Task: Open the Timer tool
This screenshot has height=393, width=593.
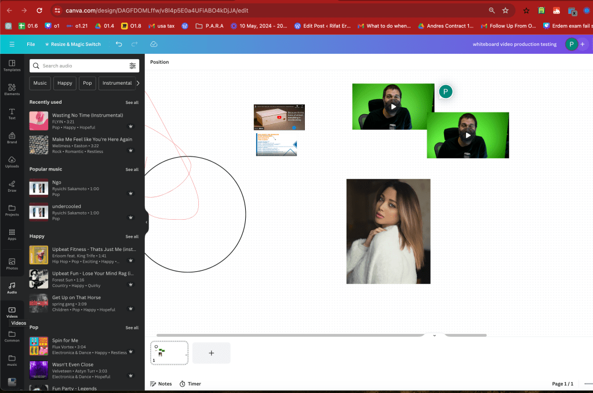Action: [190, 384]
